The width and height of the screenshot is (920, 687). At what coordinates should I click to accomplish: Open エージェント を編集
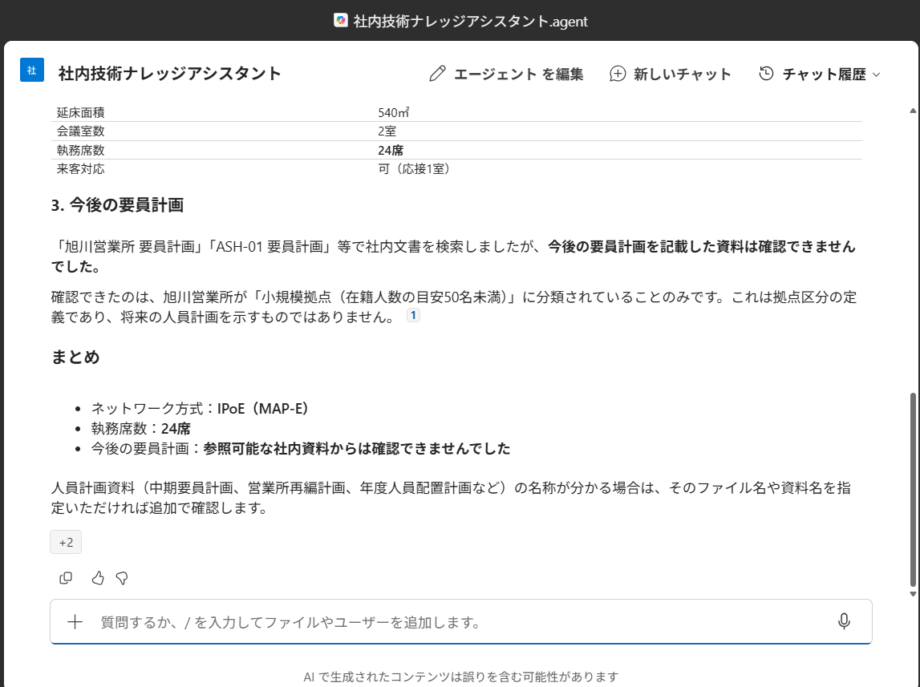coord(506,74)
